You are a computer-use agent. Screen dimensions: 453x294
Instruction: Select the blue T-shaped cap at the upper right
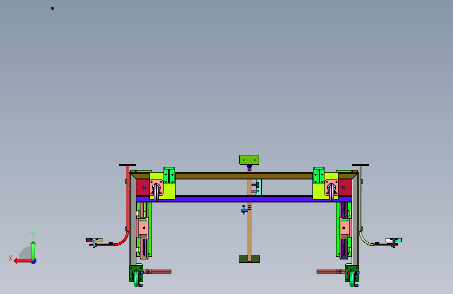361,165
